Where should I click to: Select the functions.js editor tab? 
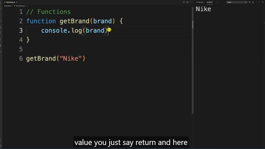point(10,2)
